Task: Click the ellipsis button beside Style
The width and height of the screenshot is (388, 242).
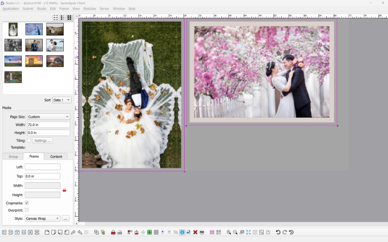Action: 66,219
